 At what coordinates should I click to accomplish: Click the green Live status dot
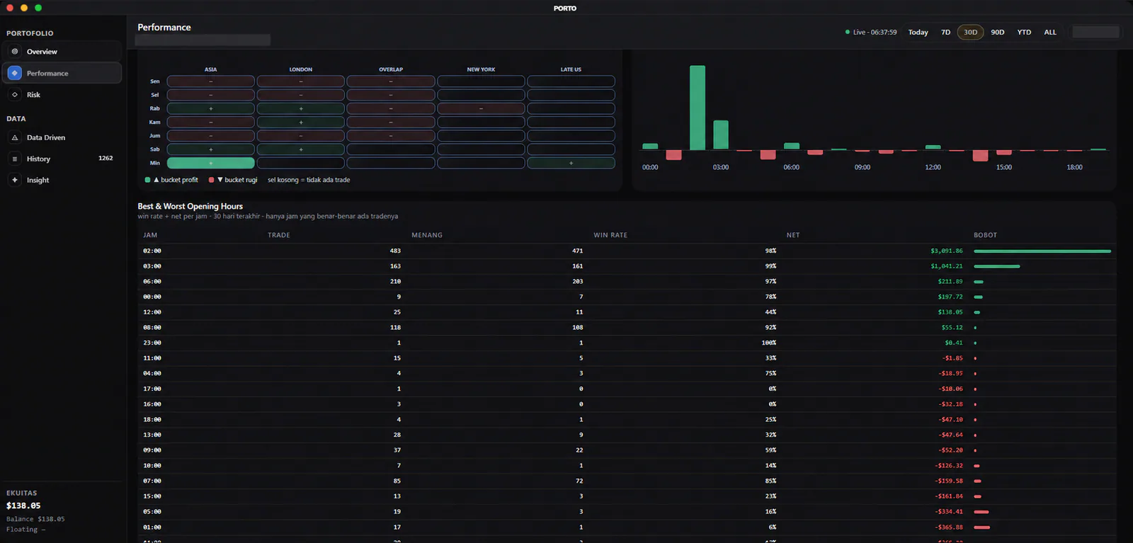[x=848, y=32]
